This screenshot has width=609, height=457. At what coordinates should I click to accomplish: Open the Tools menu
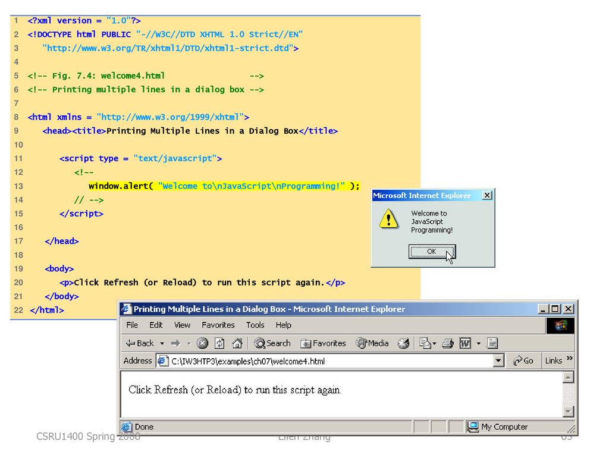[x=255, y=325]
